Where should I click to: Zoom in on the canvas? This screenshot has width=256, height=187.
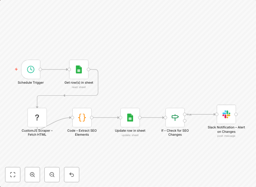[x=32, y=175]
